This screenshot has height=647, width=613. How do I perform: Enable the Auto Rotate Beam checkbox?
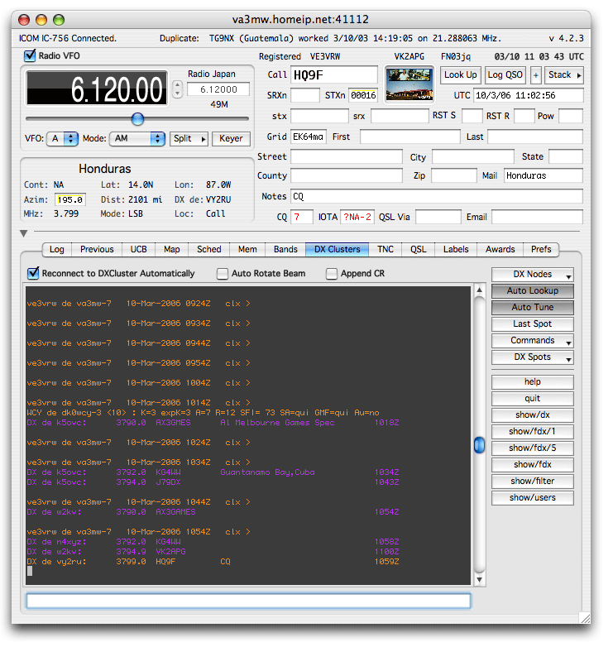point(223,274)
